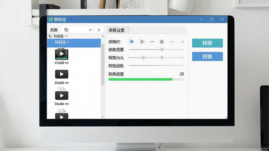
Task: Click the gray right-arrow icon in the playback row
Action: pyautogui.click(x=172, y=42)
